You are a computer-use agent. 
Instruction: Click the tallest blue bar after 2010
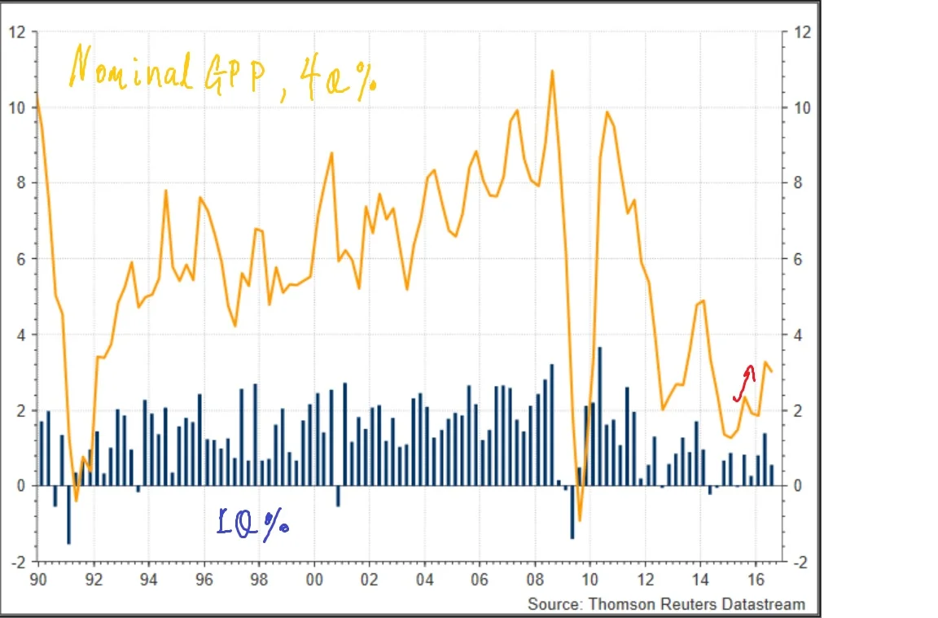click(x=600, y=416)
